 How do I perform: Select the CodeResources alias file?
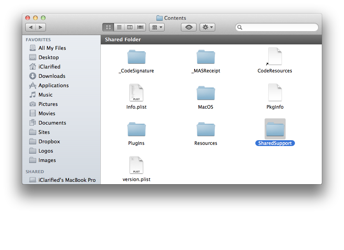[275, 57]
